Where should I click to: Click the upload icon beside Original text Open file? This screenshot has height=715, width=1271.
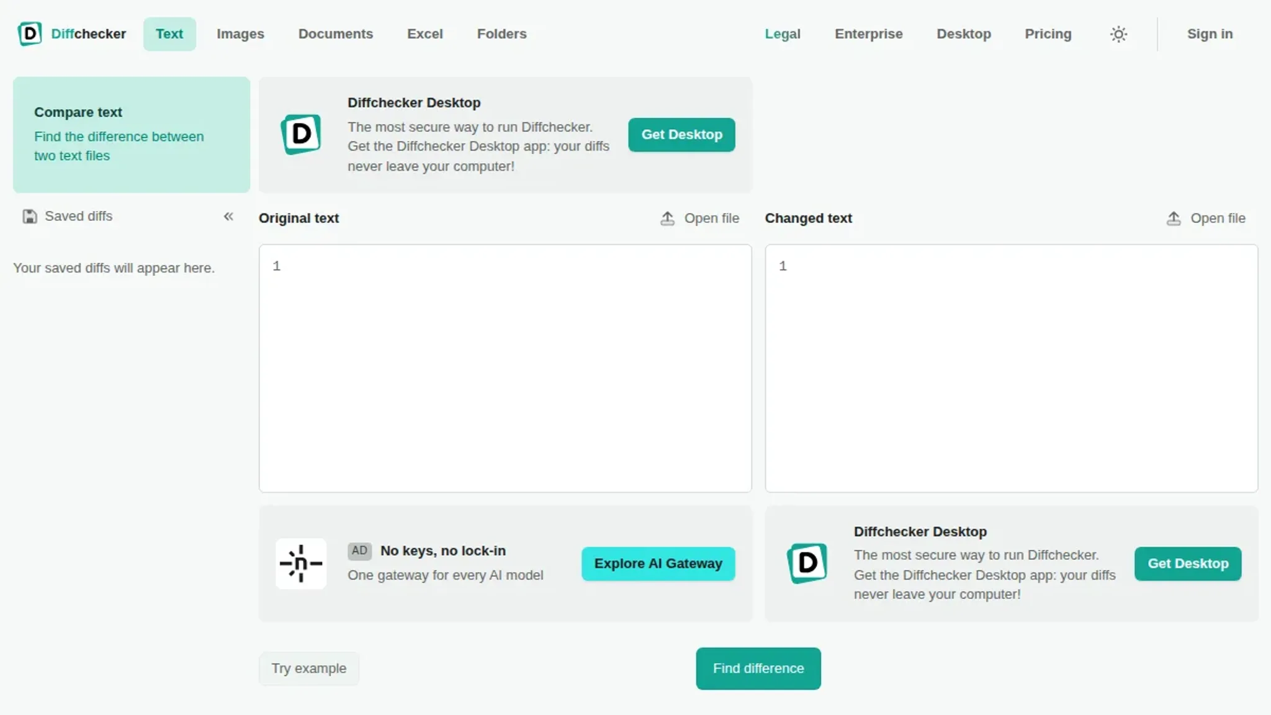pyautogui.click(x=667, y=218)
